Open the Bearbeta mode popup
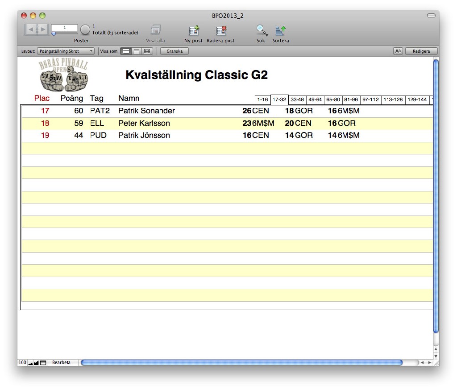The height and width of the screenshot is (390, 457). [x=61, y=362]
